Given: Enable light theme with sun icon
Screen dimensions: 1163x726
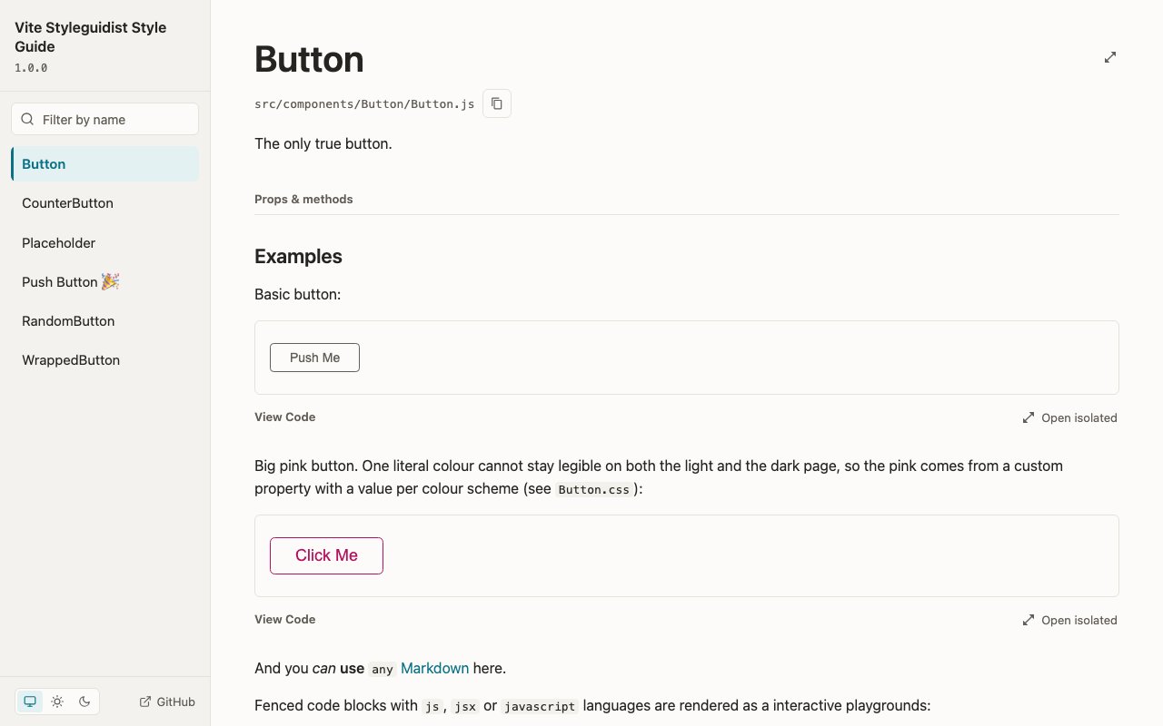Looking at the screenshot, I should coord(57,701).
